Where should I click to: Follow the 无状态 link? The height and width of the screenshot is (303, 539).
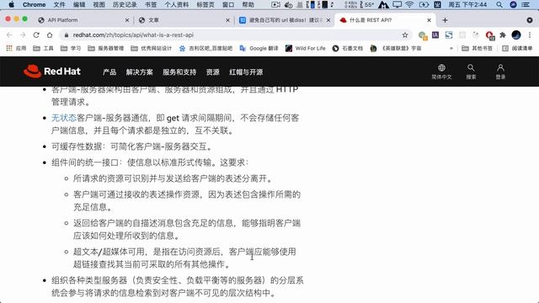point(64,118)
